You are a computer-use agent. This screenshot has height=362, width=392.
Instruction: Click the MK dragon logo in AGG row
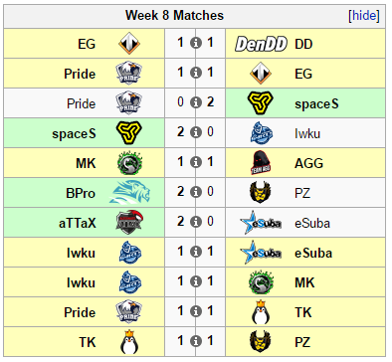[129, 163]
